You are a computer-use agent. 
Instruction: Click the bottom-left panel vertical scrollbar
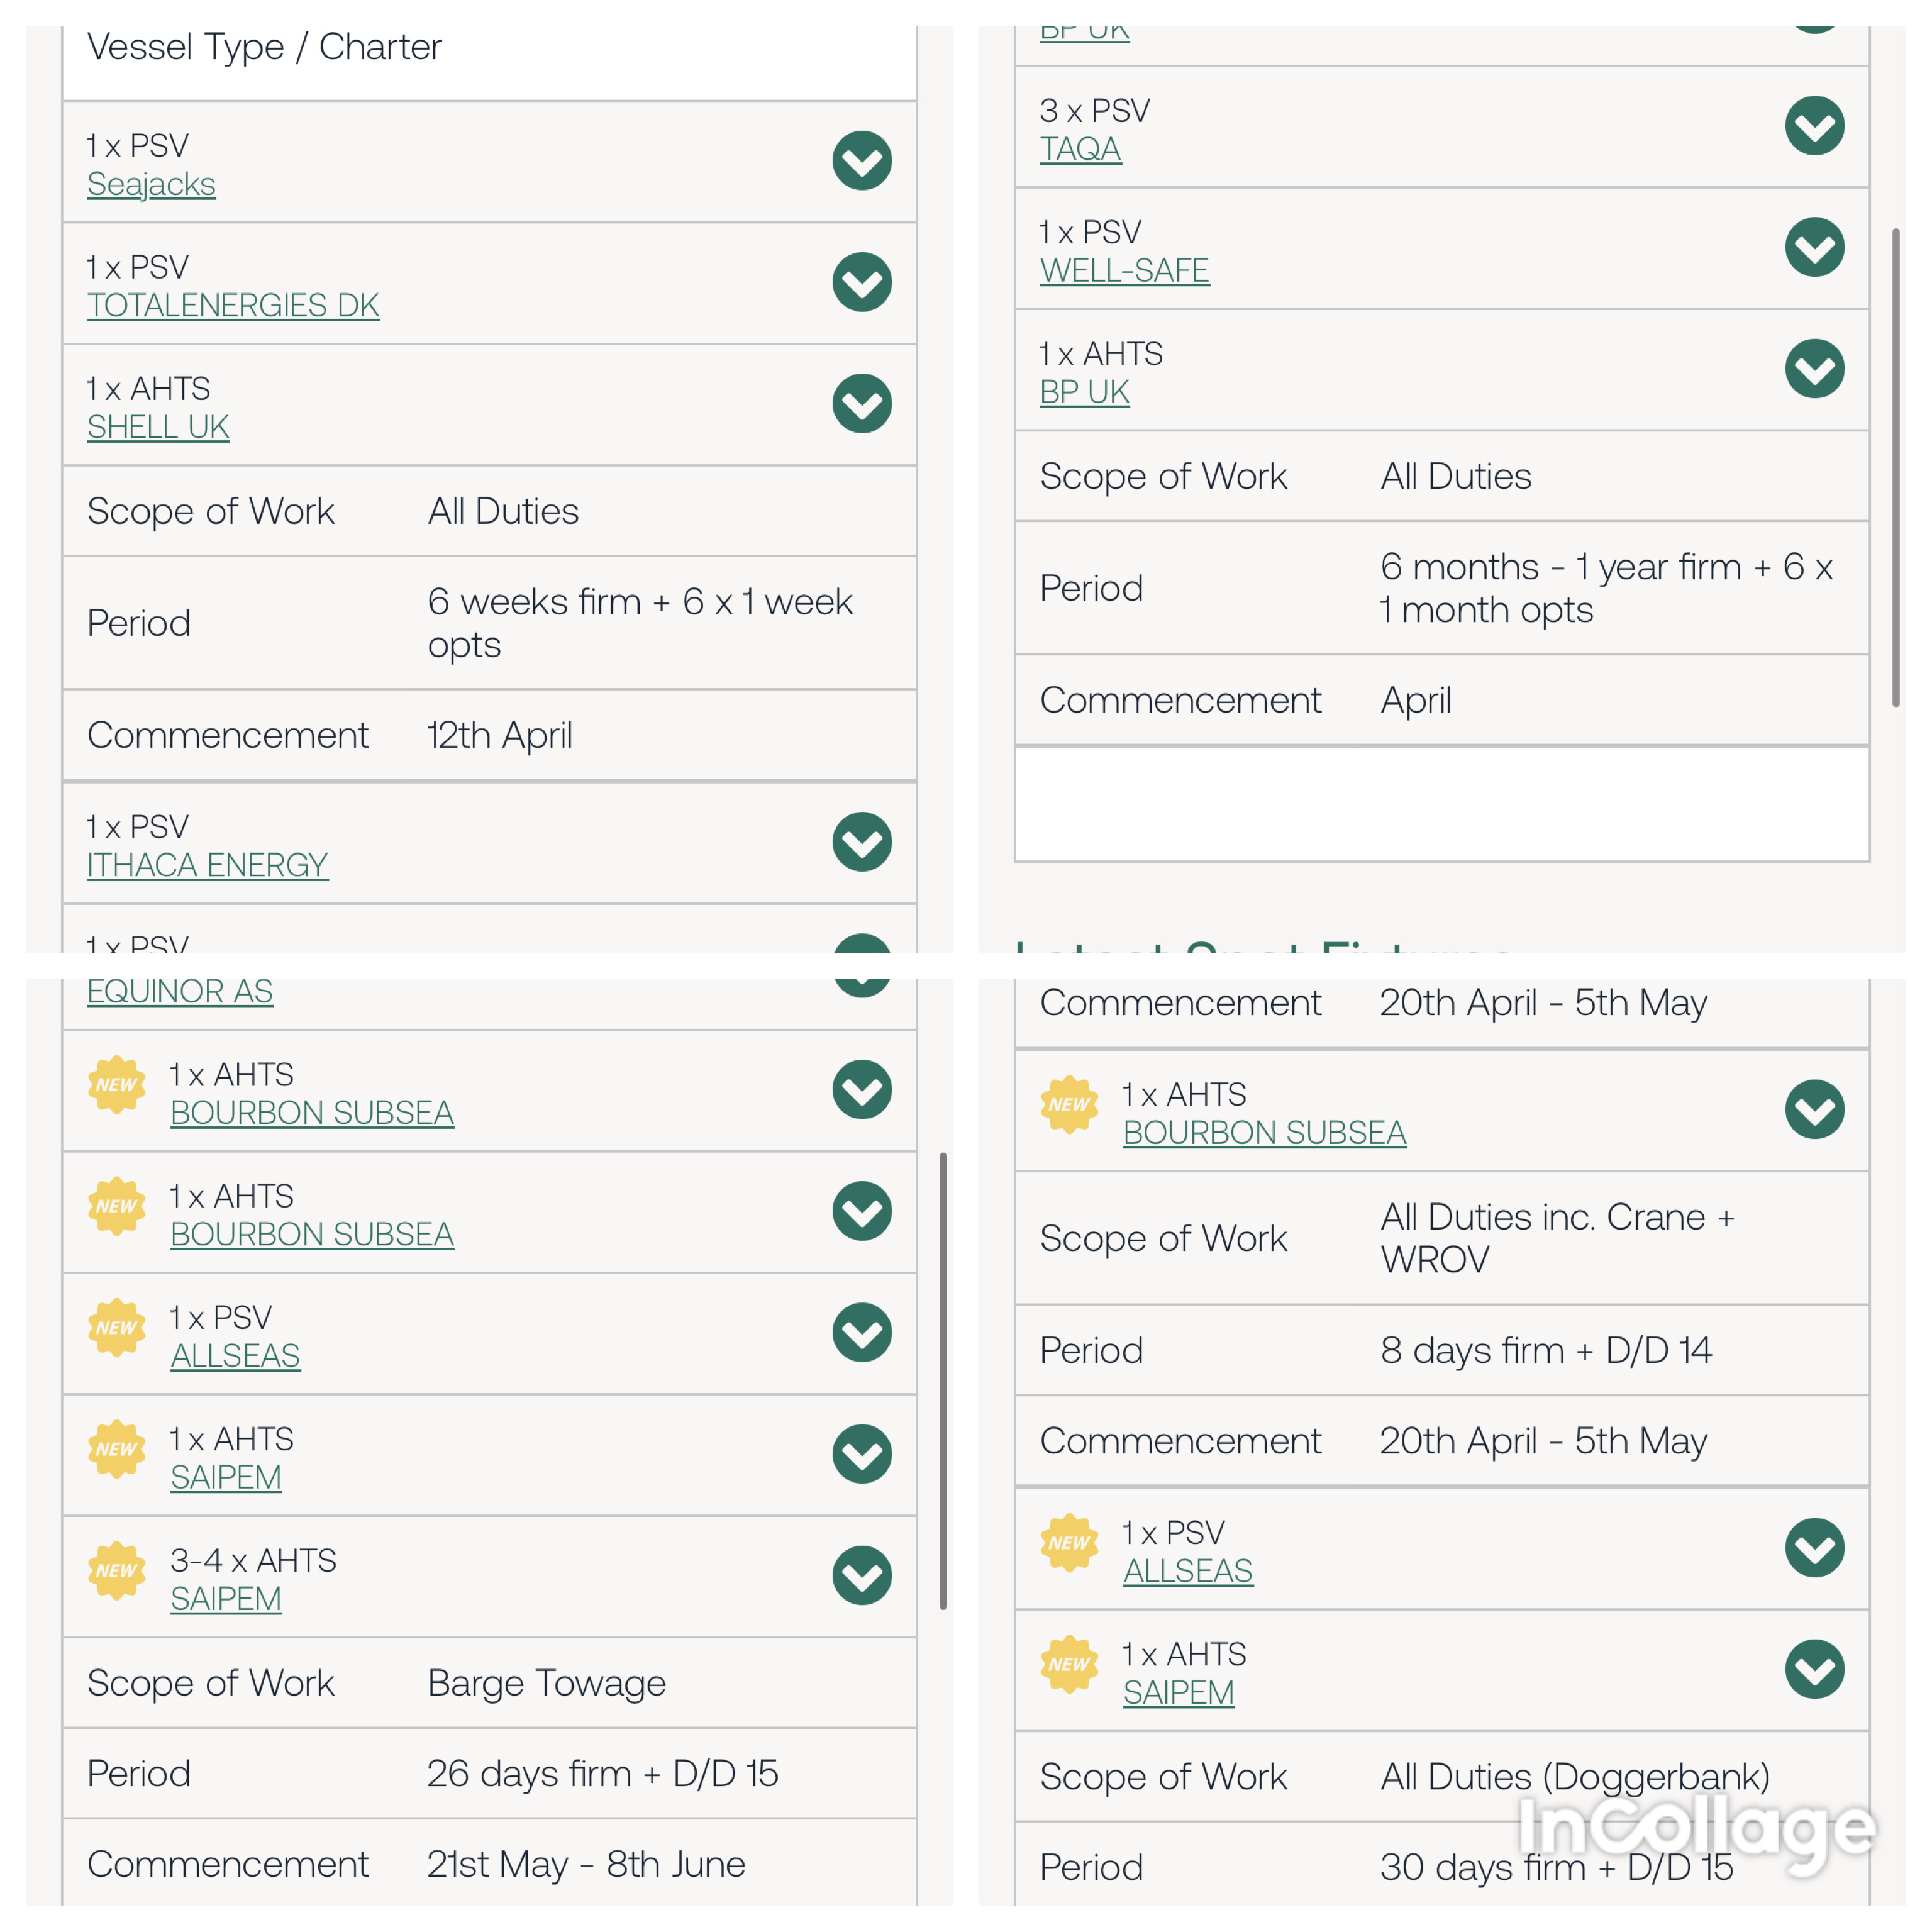(943, 1381)
